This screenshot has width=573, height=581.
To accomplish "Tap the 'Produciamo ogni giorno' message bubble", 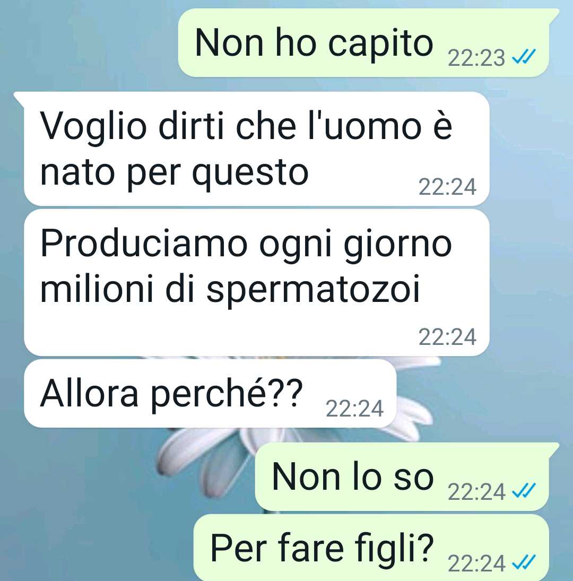I will click(256, 282).
